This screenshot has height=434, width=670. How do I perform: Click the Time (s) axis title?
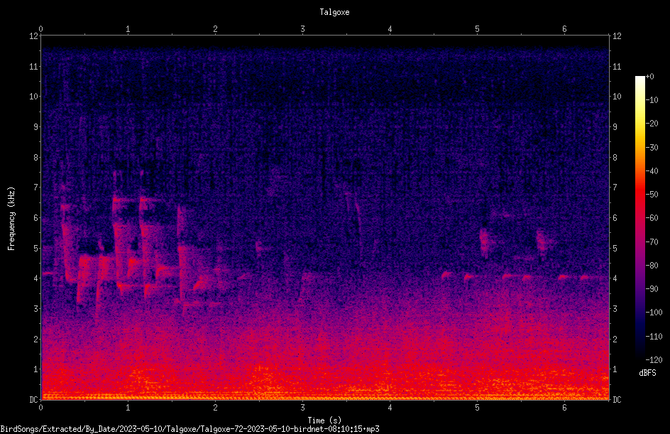coord(325,421)
